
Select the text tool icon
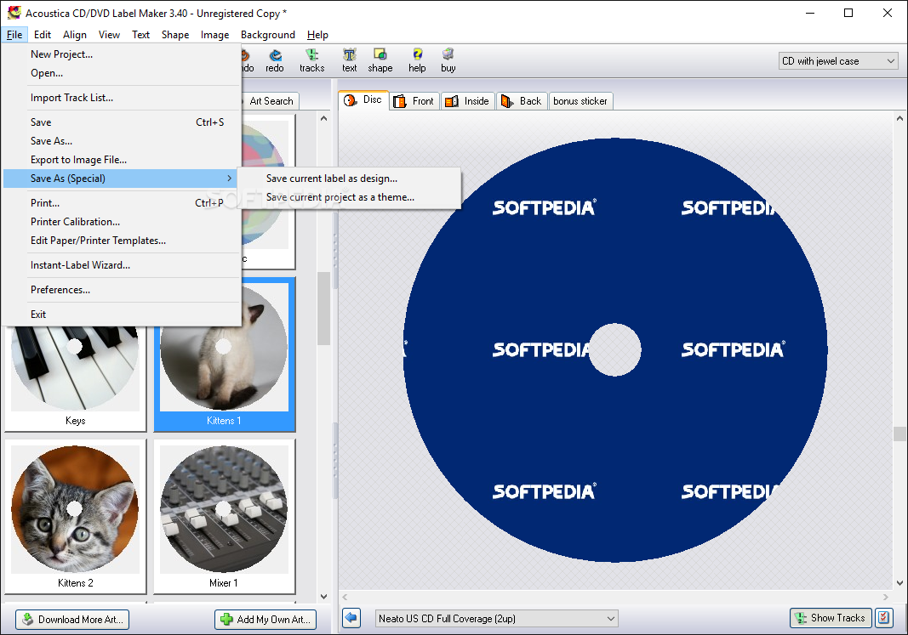pos(349,60)
